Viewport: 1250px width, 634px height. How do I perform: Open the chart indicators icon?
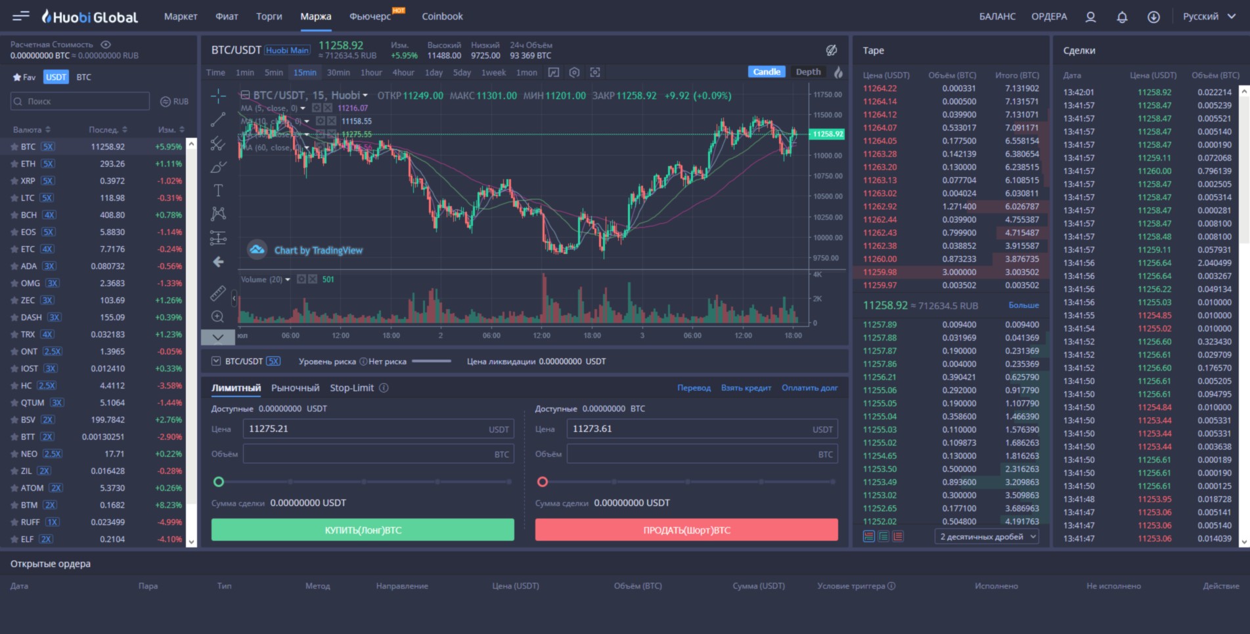554,72
